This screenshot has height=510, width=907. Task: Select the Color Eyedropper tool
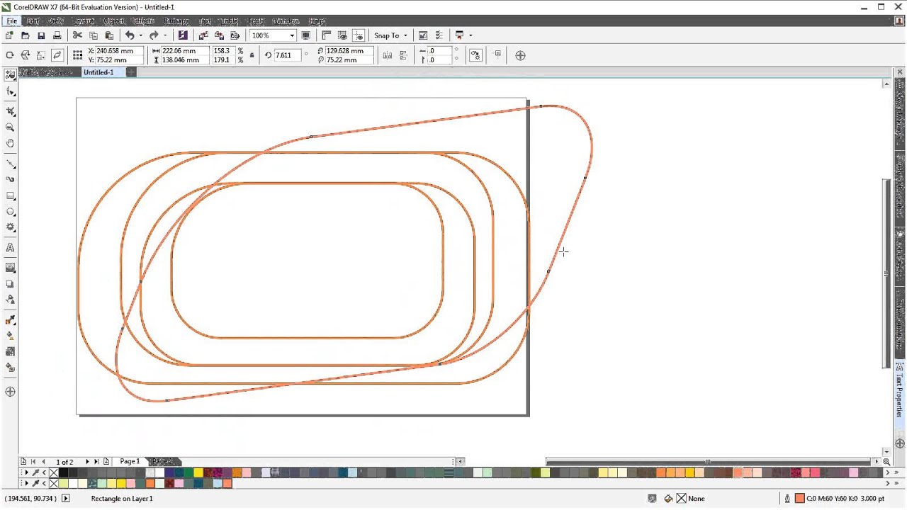tap(10, 320)
